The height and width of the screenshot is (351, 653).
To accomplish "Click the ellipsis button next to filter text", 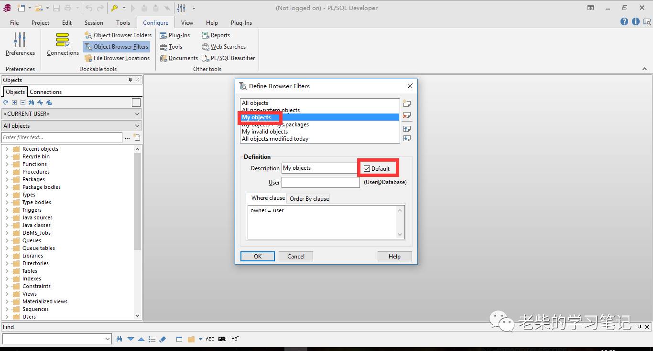I will click(127, 138).
